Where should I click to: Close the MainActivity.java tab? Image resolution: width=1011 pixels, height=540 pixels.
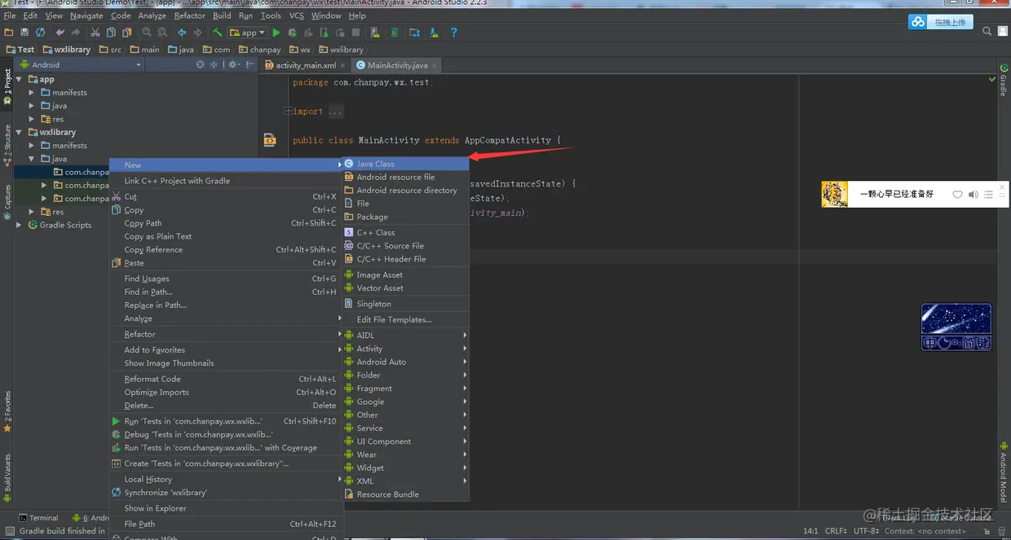click(434, 65)
